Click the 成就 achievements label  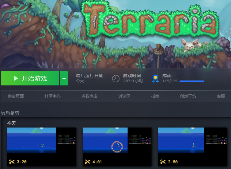point(167,76)
